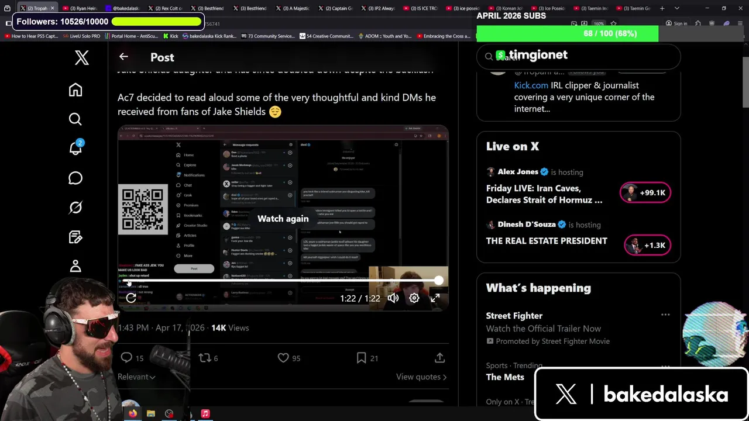This screenshot has width=749, height=421.
Task: Go to the Home timeline icon
Action: (75, 89)
